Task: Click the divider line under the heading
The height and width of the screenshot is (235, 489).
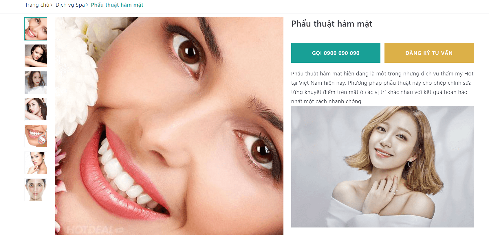Action: pyautogui.click(x=382, y=35)
